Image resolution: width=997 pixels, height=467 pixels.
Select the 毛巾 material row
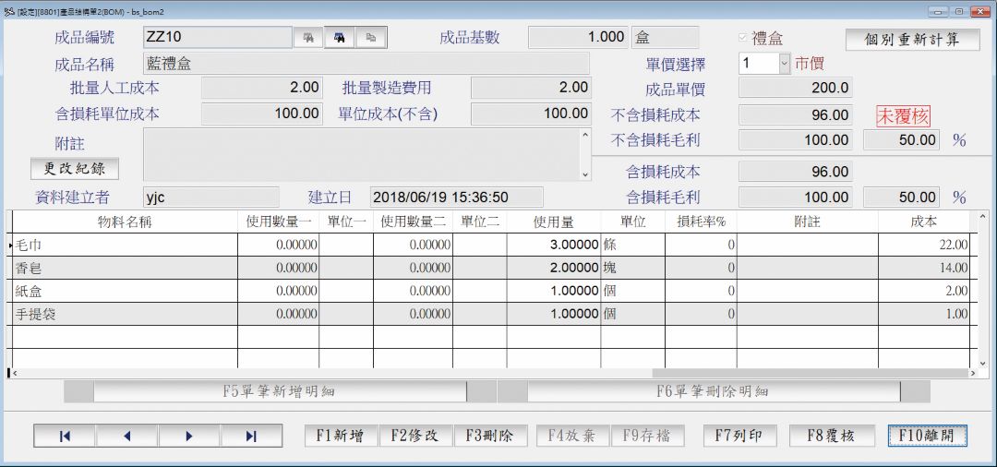491,245
